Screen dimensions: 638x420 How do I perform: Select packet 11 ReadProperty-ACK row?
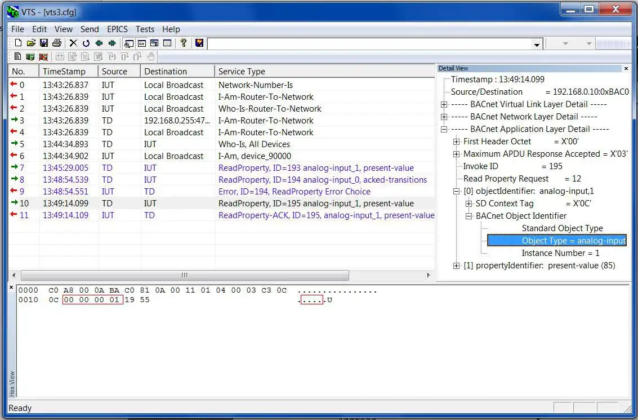click(222, 215)
